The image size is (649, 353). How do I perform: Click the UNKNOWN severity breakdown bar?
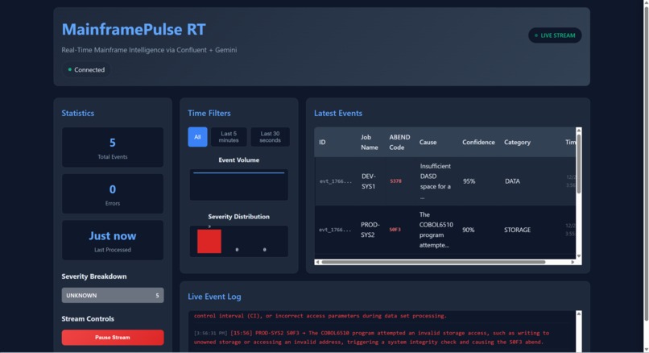click(x=113, y=296)
